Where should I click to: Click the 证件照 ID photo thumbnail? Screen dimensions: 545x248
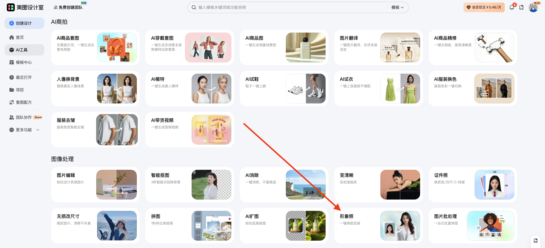click(x=494, y=185)
